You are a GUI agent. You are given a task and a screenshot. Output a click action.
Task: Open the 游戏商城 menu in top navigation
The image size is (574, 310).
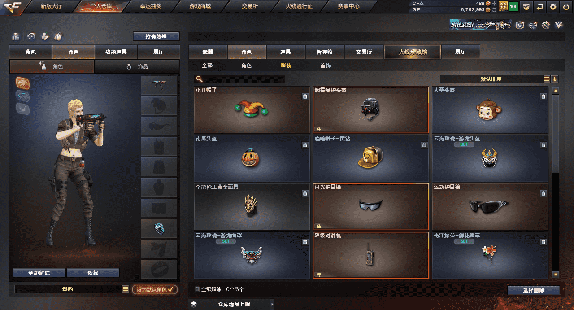click(200, 6)
